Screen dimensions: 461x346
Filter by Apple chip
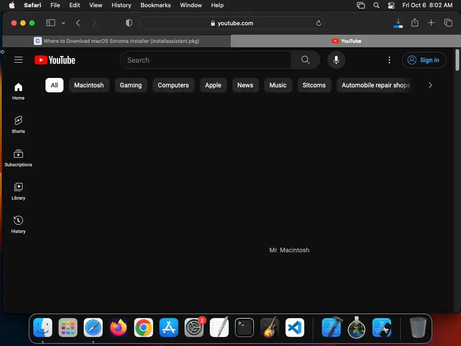[x=213, y=85]
